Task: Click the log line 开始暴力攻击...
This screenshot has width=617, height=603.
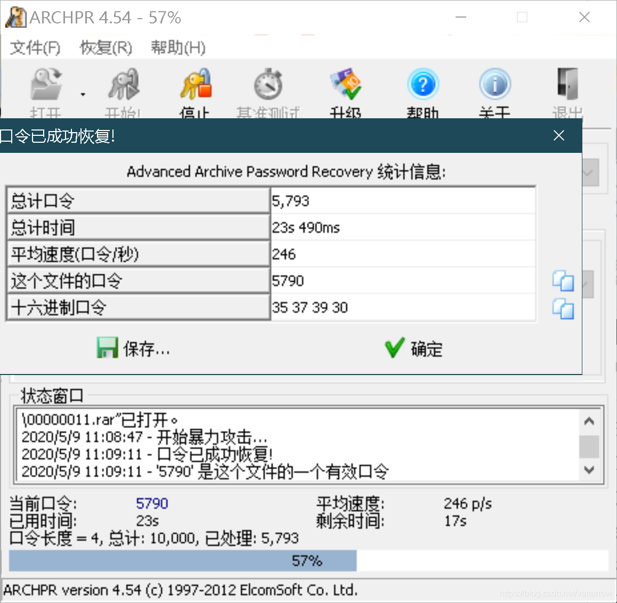Action: 144,437
